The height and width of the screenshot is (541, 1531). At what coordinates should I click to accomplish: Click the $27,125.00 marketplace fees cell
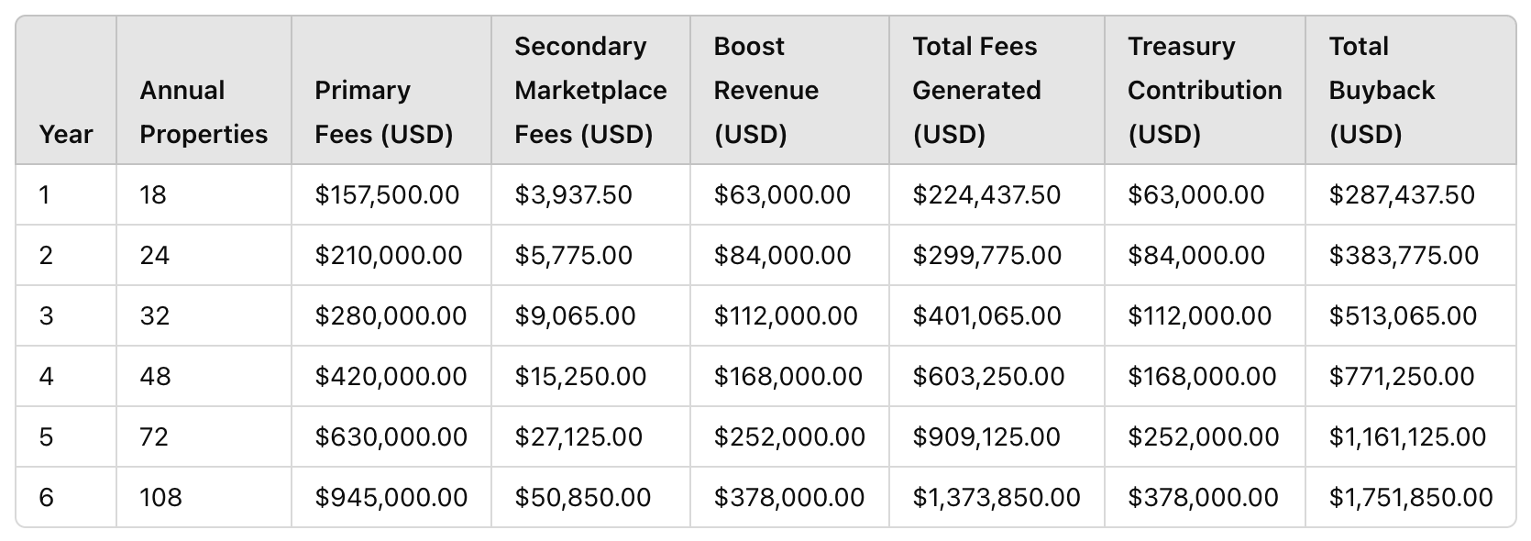(x=578, y=436)
